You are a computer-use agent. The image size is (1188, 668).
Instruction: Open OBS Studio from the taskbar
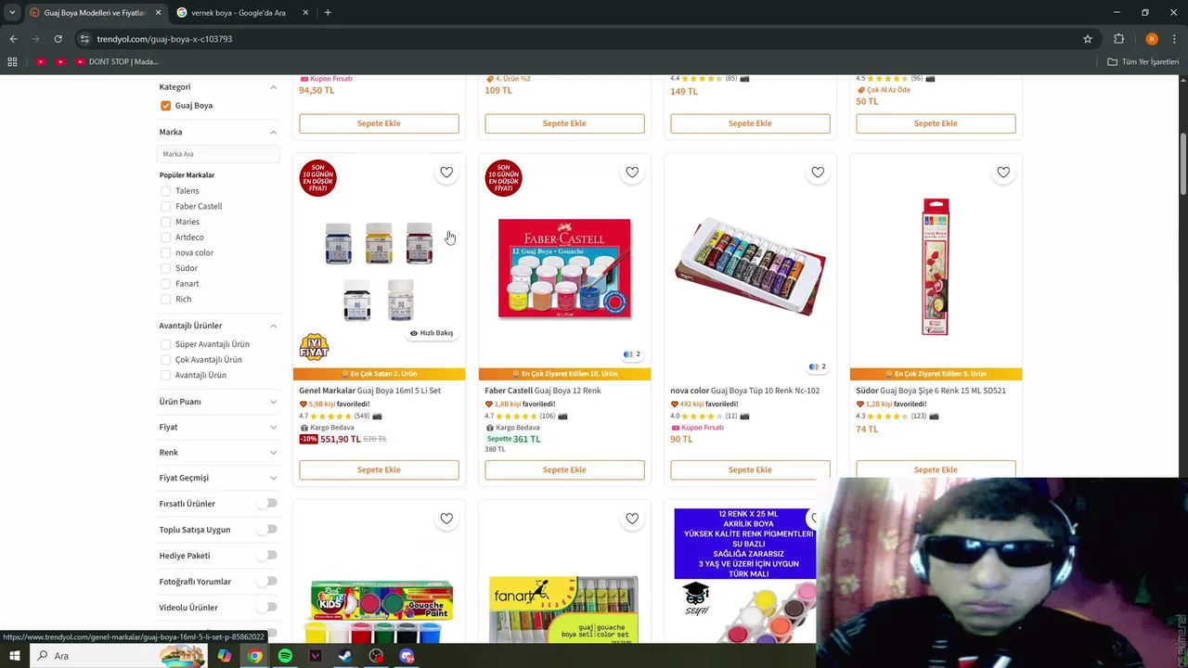pyautogui.click(x=376, y=656)
